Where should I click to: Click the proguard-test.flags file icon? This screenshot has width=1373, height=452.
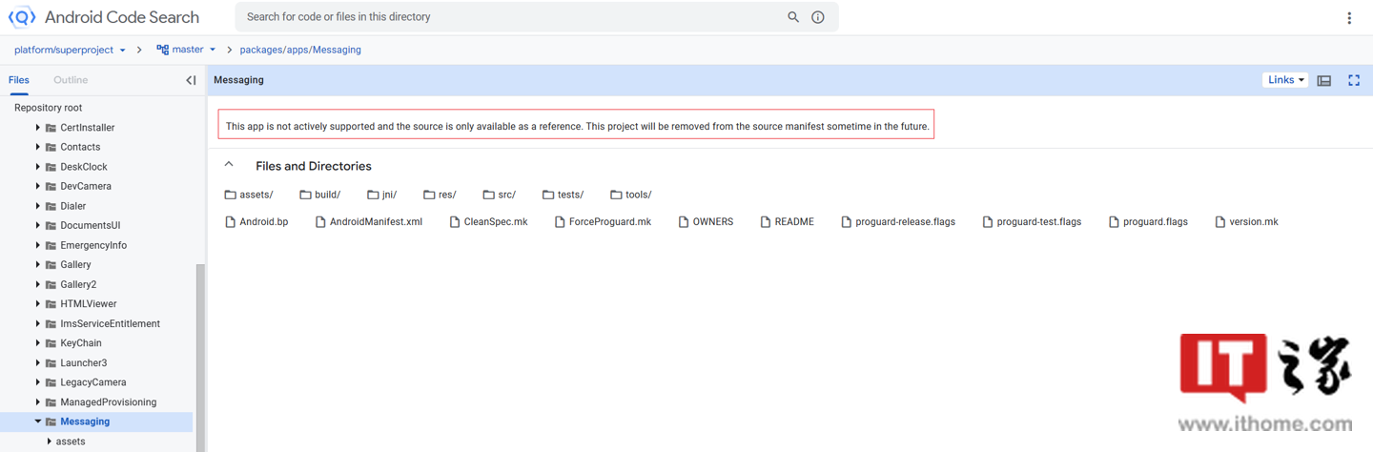coord(988,221)
